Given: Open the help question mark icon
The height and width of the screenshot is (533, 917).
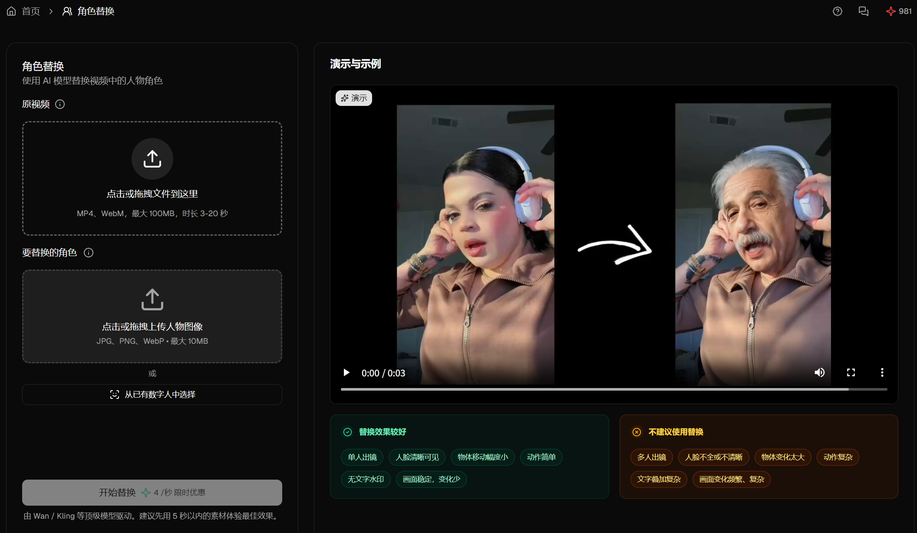Looking at the screenshot, I should pyautogui.click(x=837, y=11).
